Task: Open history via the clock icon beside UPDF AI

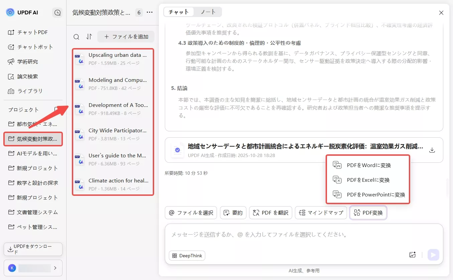Action: coord(57,12)
